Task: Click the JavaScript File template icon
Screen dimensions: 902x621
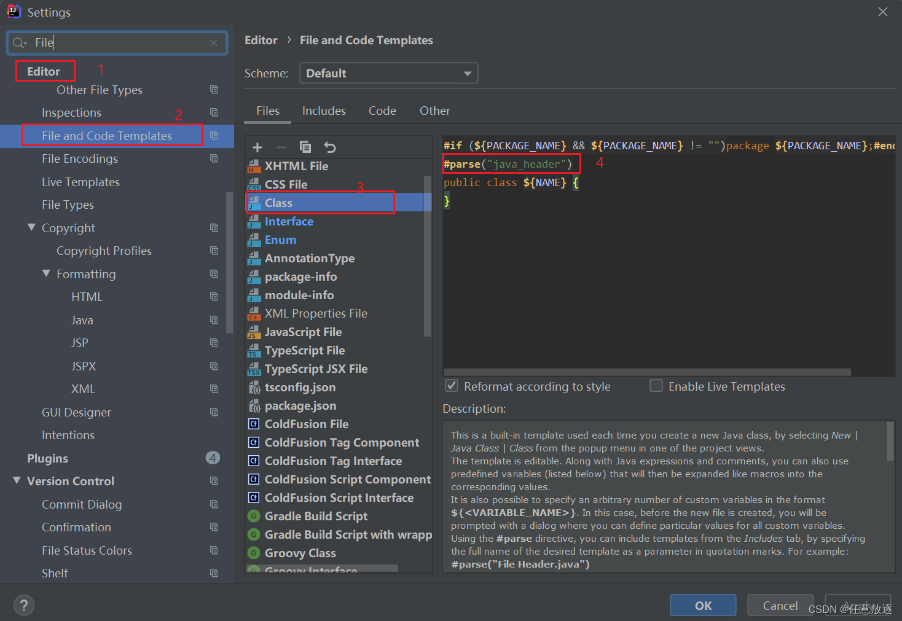Action: [254, 332]
